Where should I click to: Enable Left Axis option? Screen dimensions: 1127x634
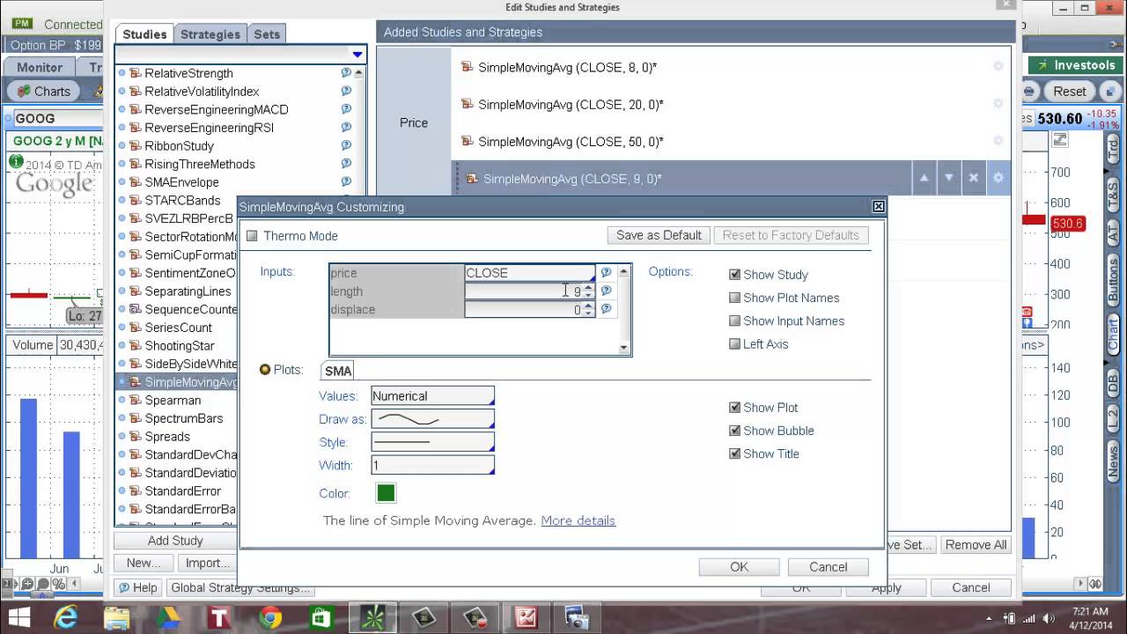(x=735, y=344)
